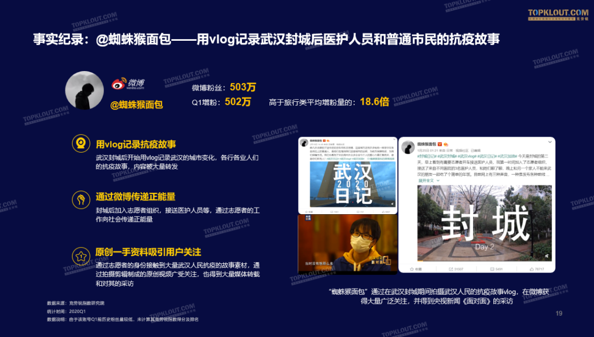Click the paragraph starting 封城后加入志愿者组织
This screenshot has height=337, width=594.
[178, 215]
